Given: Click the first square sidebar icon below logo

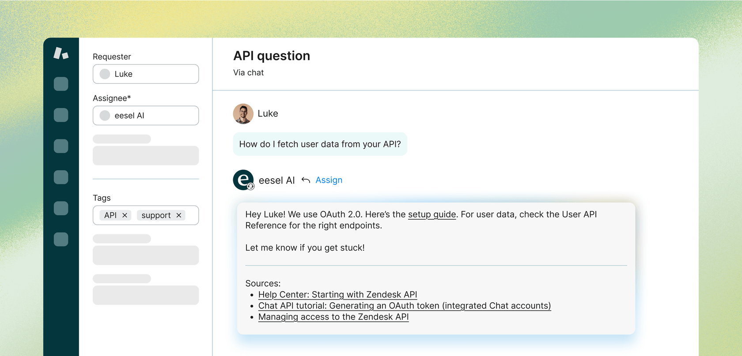Looking at the screenshot, I should tap(61, 84).
